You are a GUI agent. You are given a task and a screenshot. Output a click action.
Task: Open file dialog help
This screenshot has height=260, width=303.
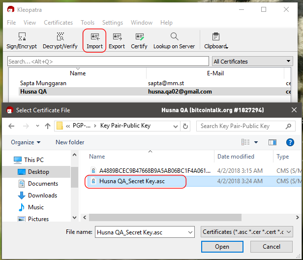tap(290, 142)
